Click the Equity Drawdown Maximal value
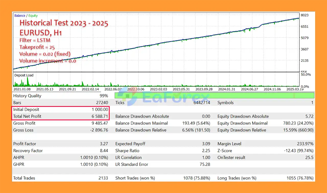 click(299, 123)
